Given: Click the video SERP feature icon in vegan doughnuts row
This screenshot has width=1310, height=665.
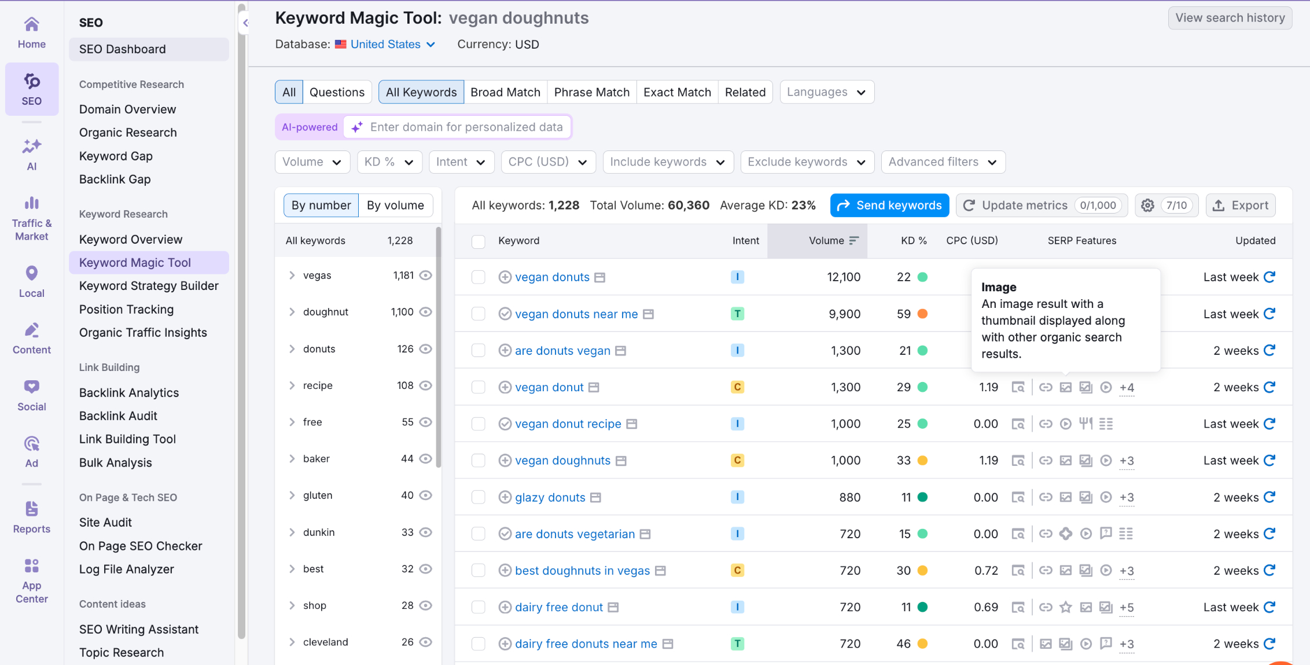Looking at the screenshot, I should point(1106,461).
